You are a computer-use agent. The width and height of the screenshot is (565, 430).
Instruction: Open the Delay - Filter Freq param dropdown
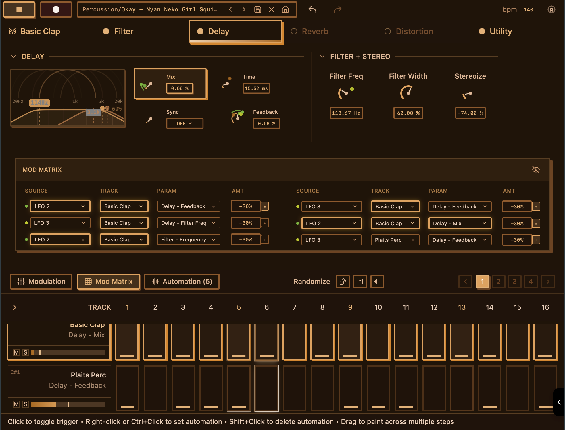click(x=189, y=223)
